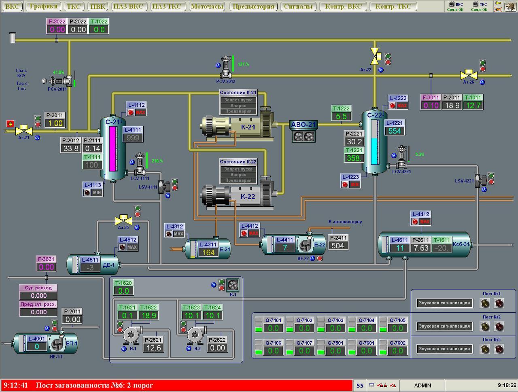The width and height of the screenshot is (518, 392).
Task: Open the Графики tab
Action: click(x=44, y=6)
